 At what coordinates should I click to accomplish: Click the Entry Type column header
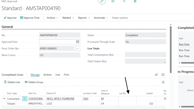click(12, 93)
